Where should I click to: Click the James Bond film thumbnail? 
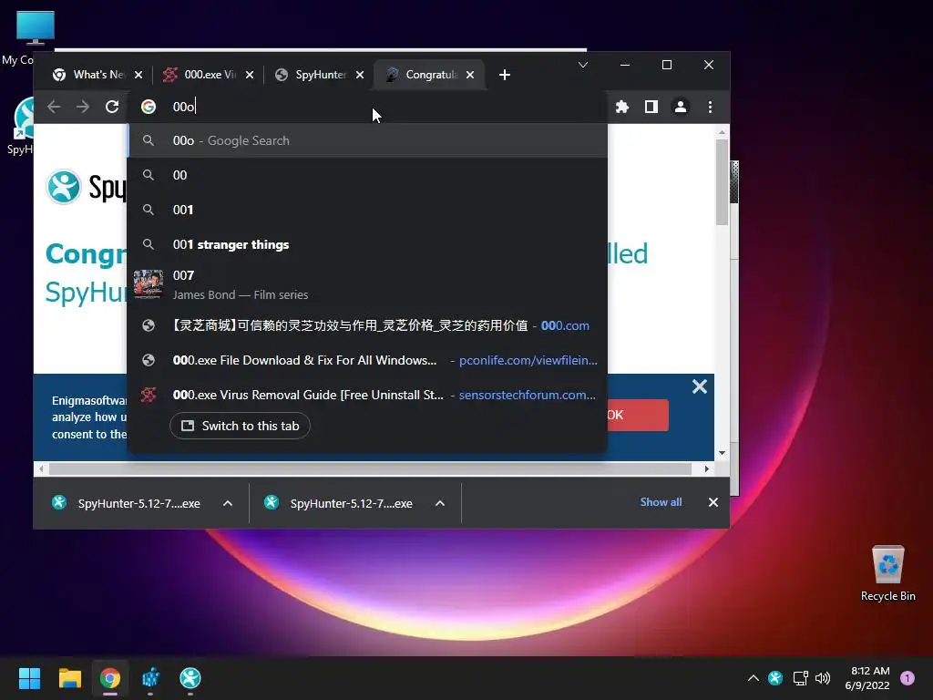coord(149,284)
